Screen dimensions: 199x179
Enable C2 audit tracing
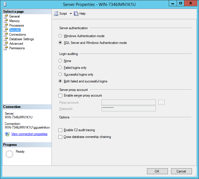60,130
